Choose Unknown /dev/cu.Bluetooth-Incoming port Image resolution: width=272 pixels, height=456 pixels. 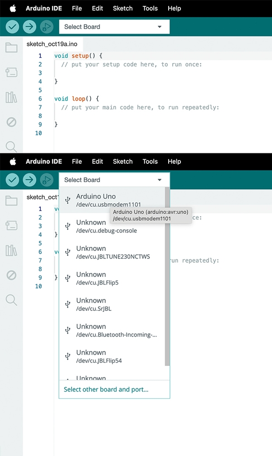click(x=112, y=330)
